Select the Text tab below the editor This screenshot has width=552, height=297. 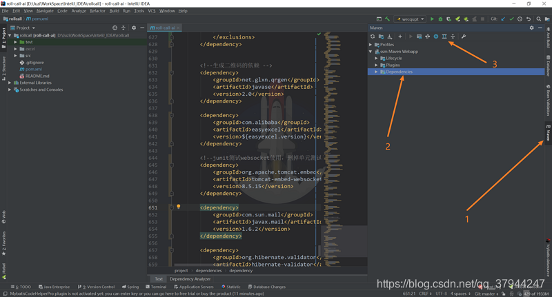159,279
